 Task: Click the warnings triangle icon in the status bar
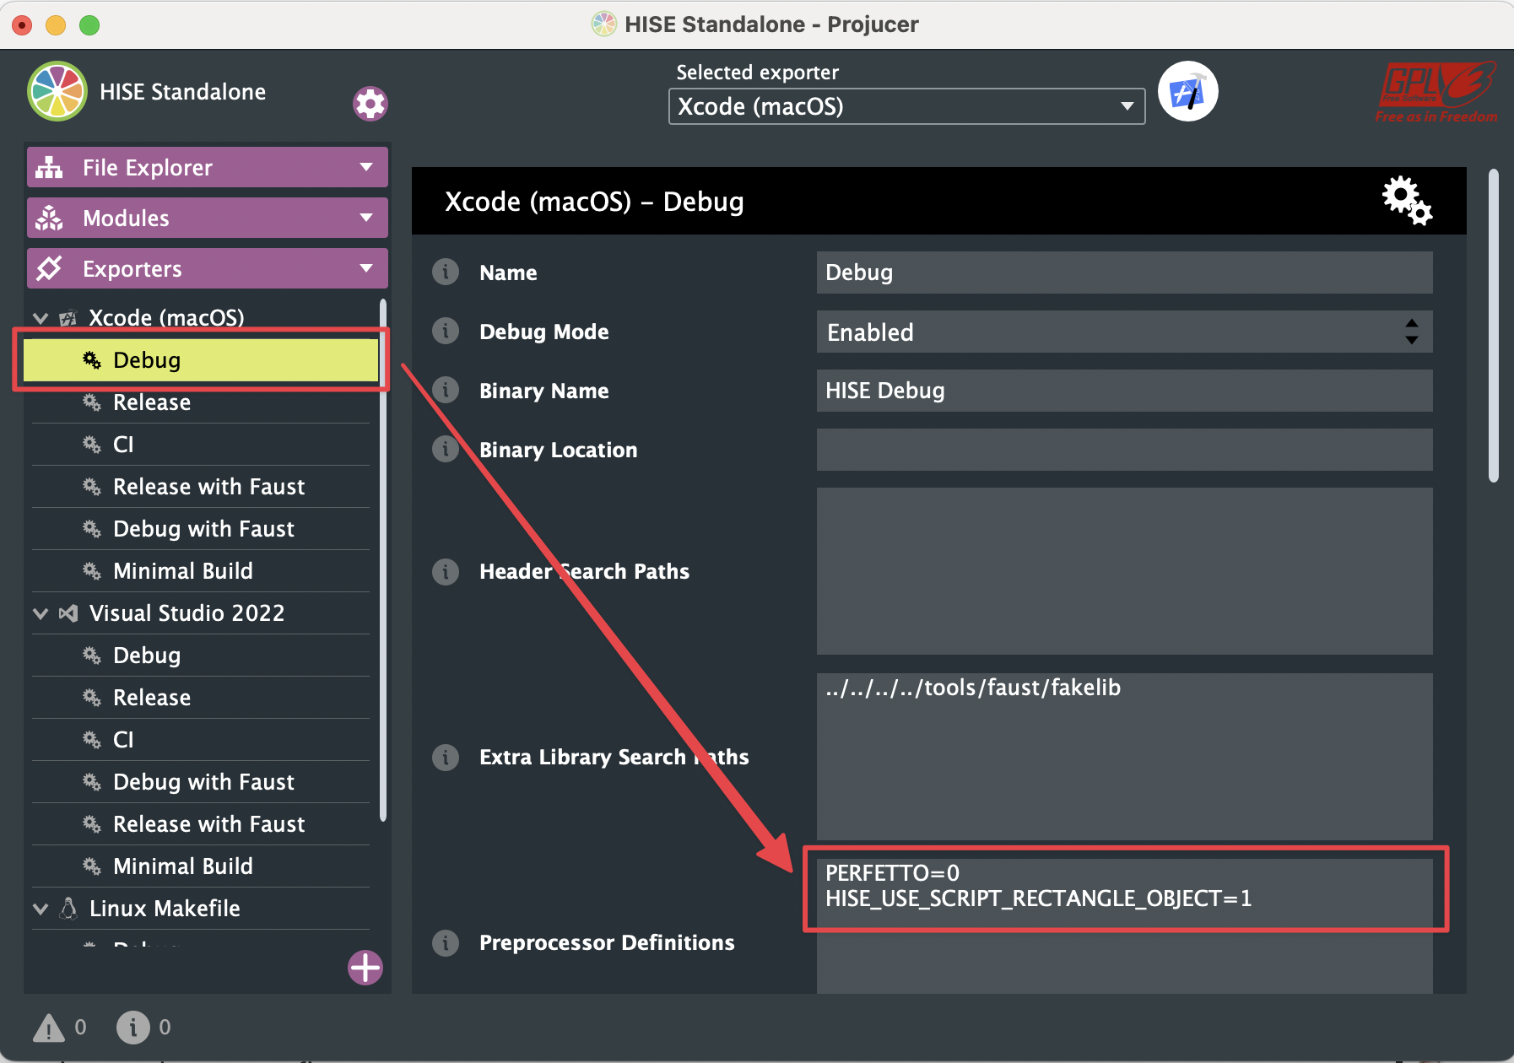[x=49, y=1028]
